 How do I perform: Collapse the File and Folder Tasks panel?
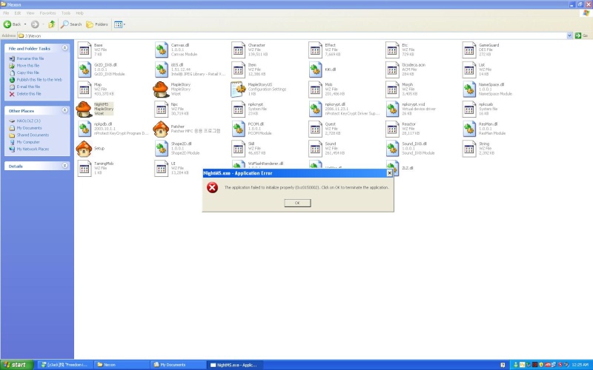pos(64,48)
